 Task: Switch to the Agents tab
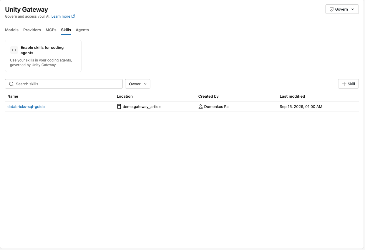(x=82, y=30)
